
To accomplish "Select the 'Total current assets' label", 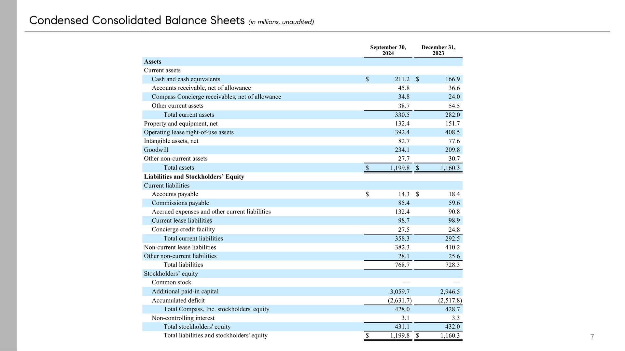I will pyautogui.click(x=189, y=115).
